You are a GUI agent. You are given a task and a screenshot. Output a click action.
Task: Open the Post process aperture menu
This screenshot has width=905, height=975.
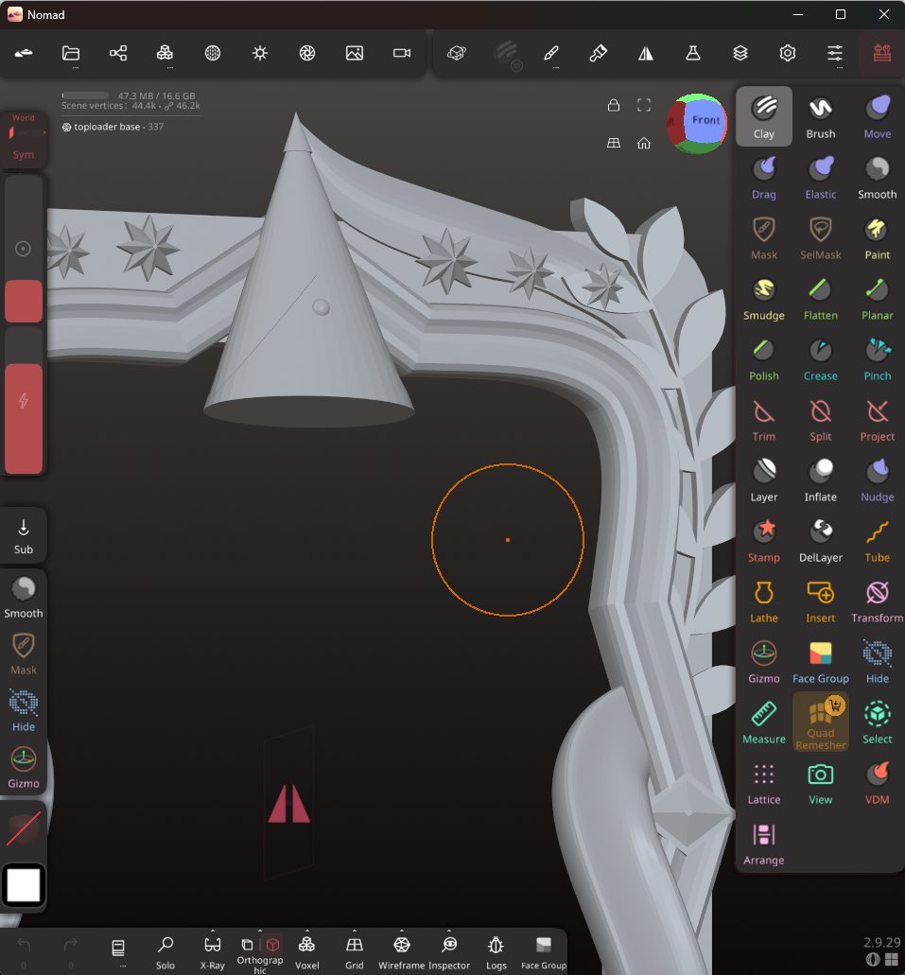click(x=307, y=54)
